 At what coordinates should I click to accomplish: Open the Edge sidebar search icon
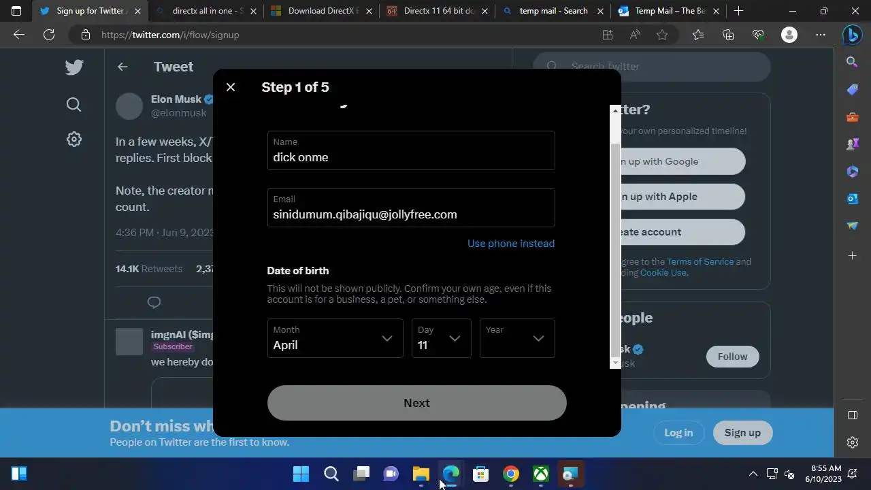point(853,63)
